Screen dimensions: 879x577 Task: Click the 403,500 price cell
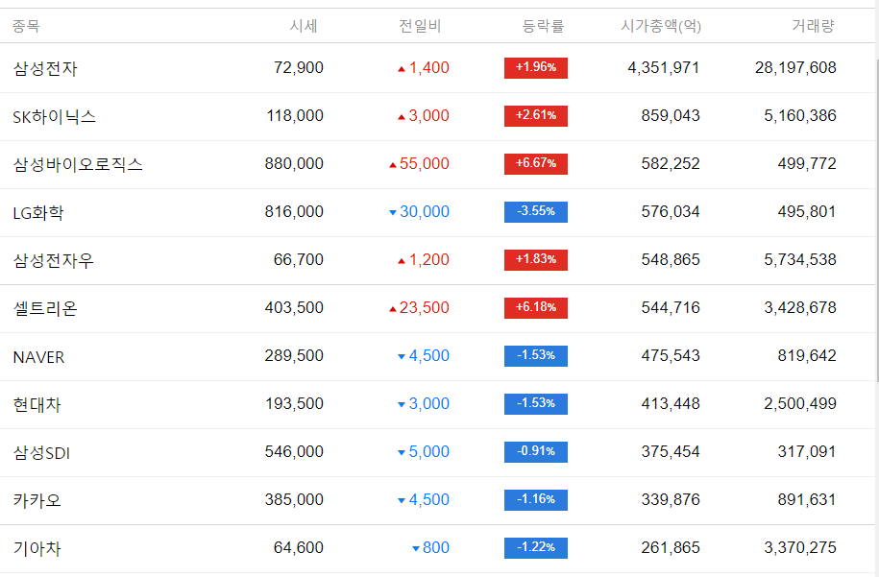pos(294,307)
